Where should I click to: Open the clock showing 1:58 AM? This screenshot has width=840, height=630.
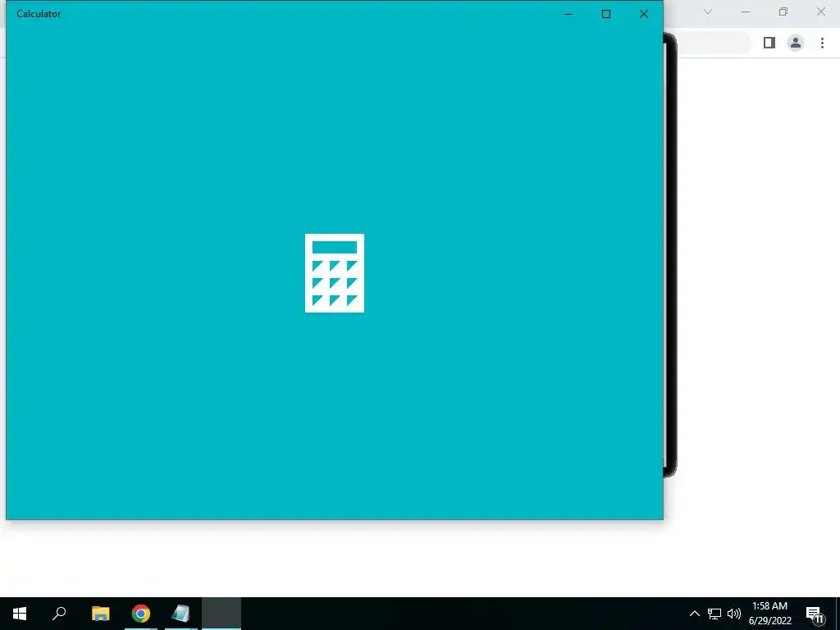pos(769,614)
